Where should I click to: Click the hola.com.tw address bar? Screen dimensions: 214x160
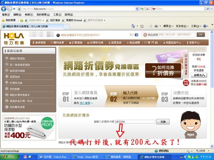pos(77,9)
